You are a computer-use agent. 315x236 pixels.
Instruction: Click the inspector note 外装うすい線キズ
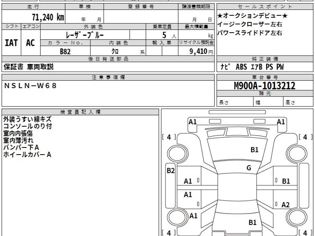(x=27, y=119)
